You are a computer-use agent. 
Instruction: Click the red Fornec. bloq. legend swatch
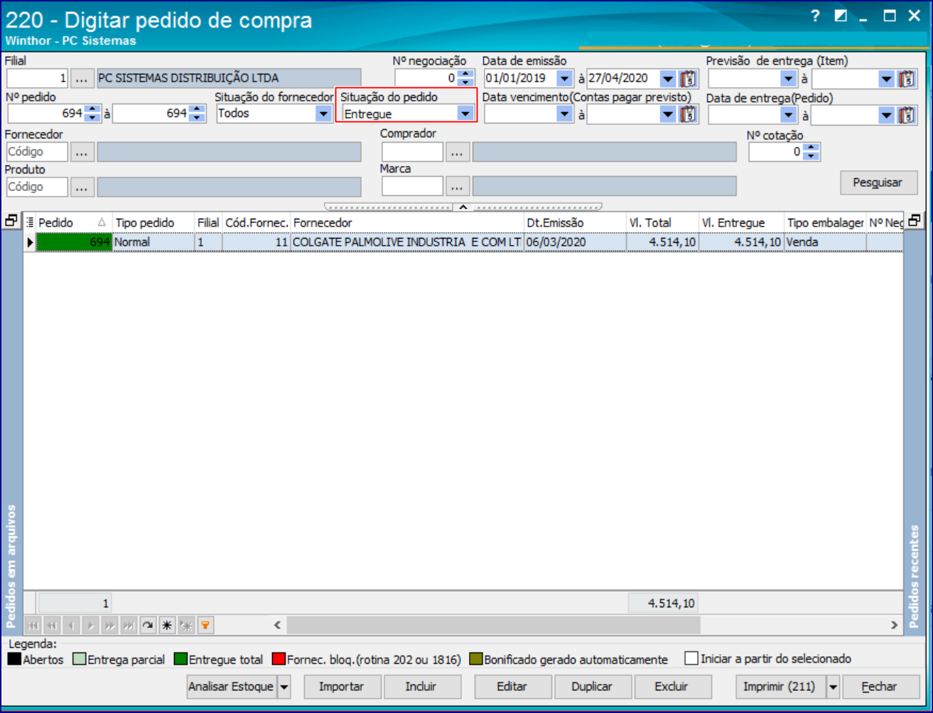coord(279,659)
